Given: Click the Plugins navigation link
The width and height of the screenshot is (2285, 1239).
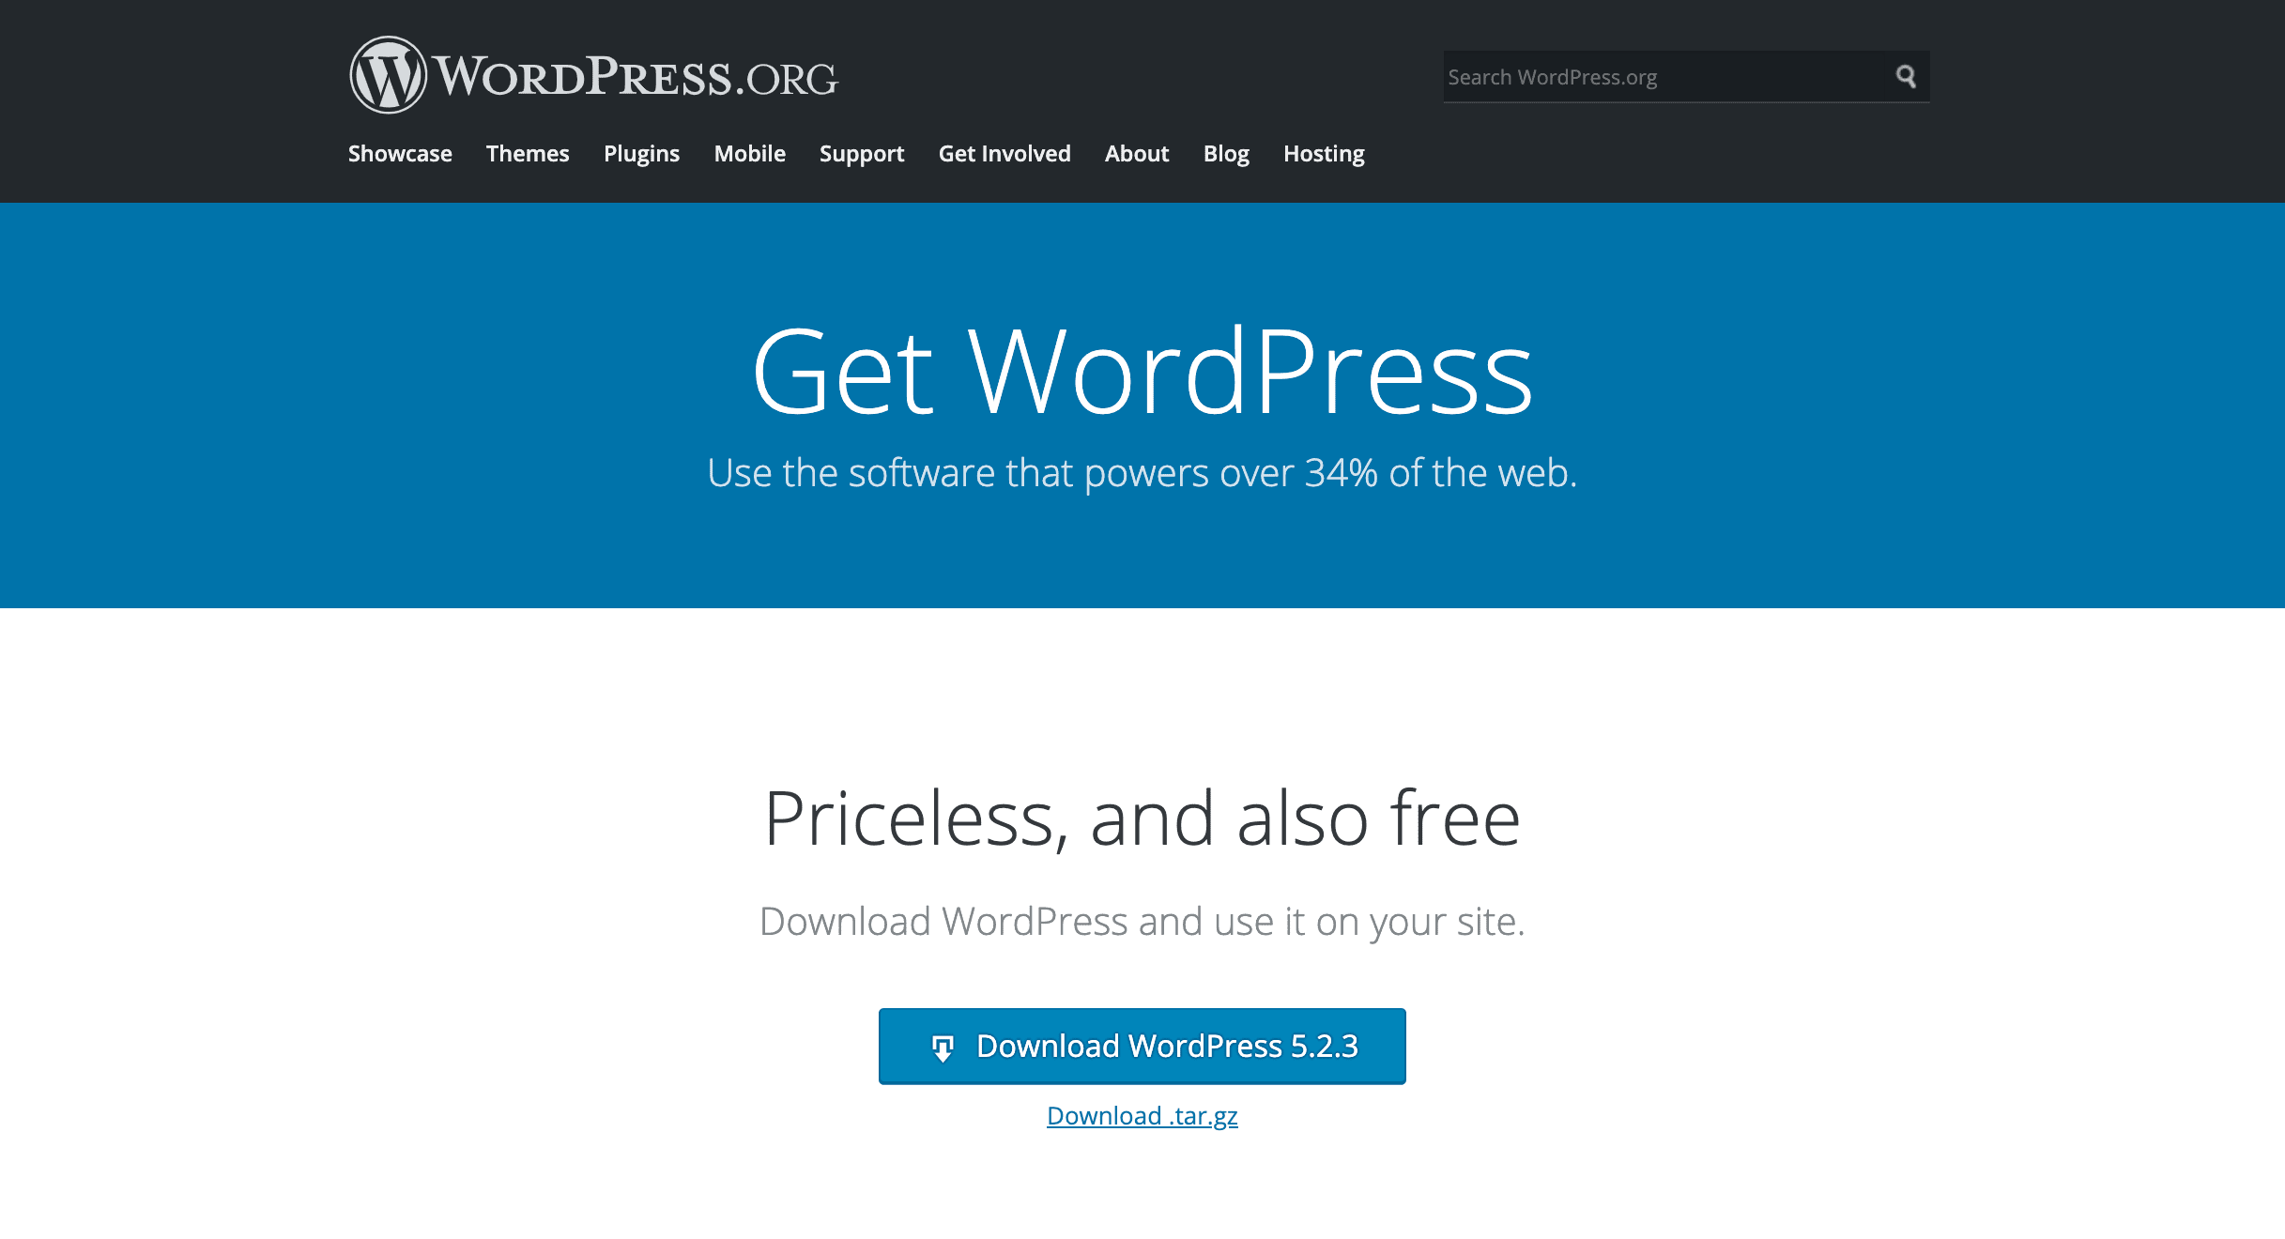Looking at the screenshot, I should (x=640, y=153).
